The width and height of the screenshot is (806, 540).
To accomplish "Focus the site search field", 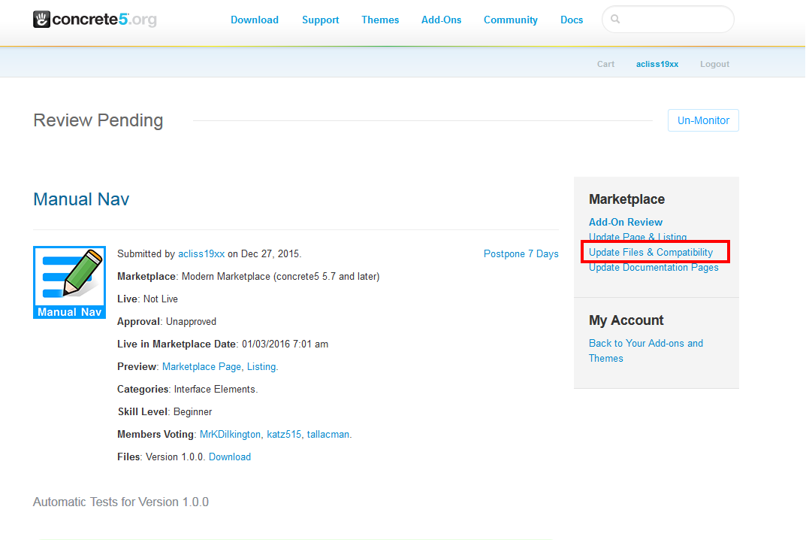I will [668, 20].
